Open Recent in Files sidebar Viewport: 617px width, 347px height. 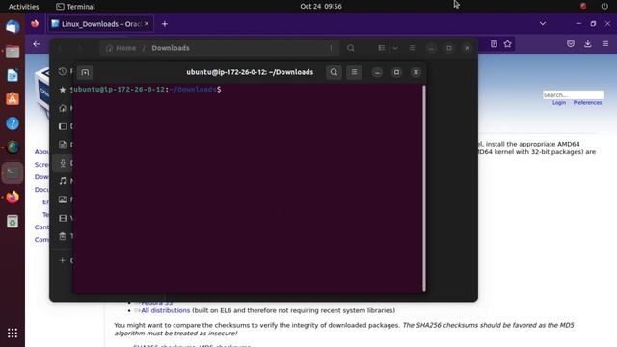[63, 71]
